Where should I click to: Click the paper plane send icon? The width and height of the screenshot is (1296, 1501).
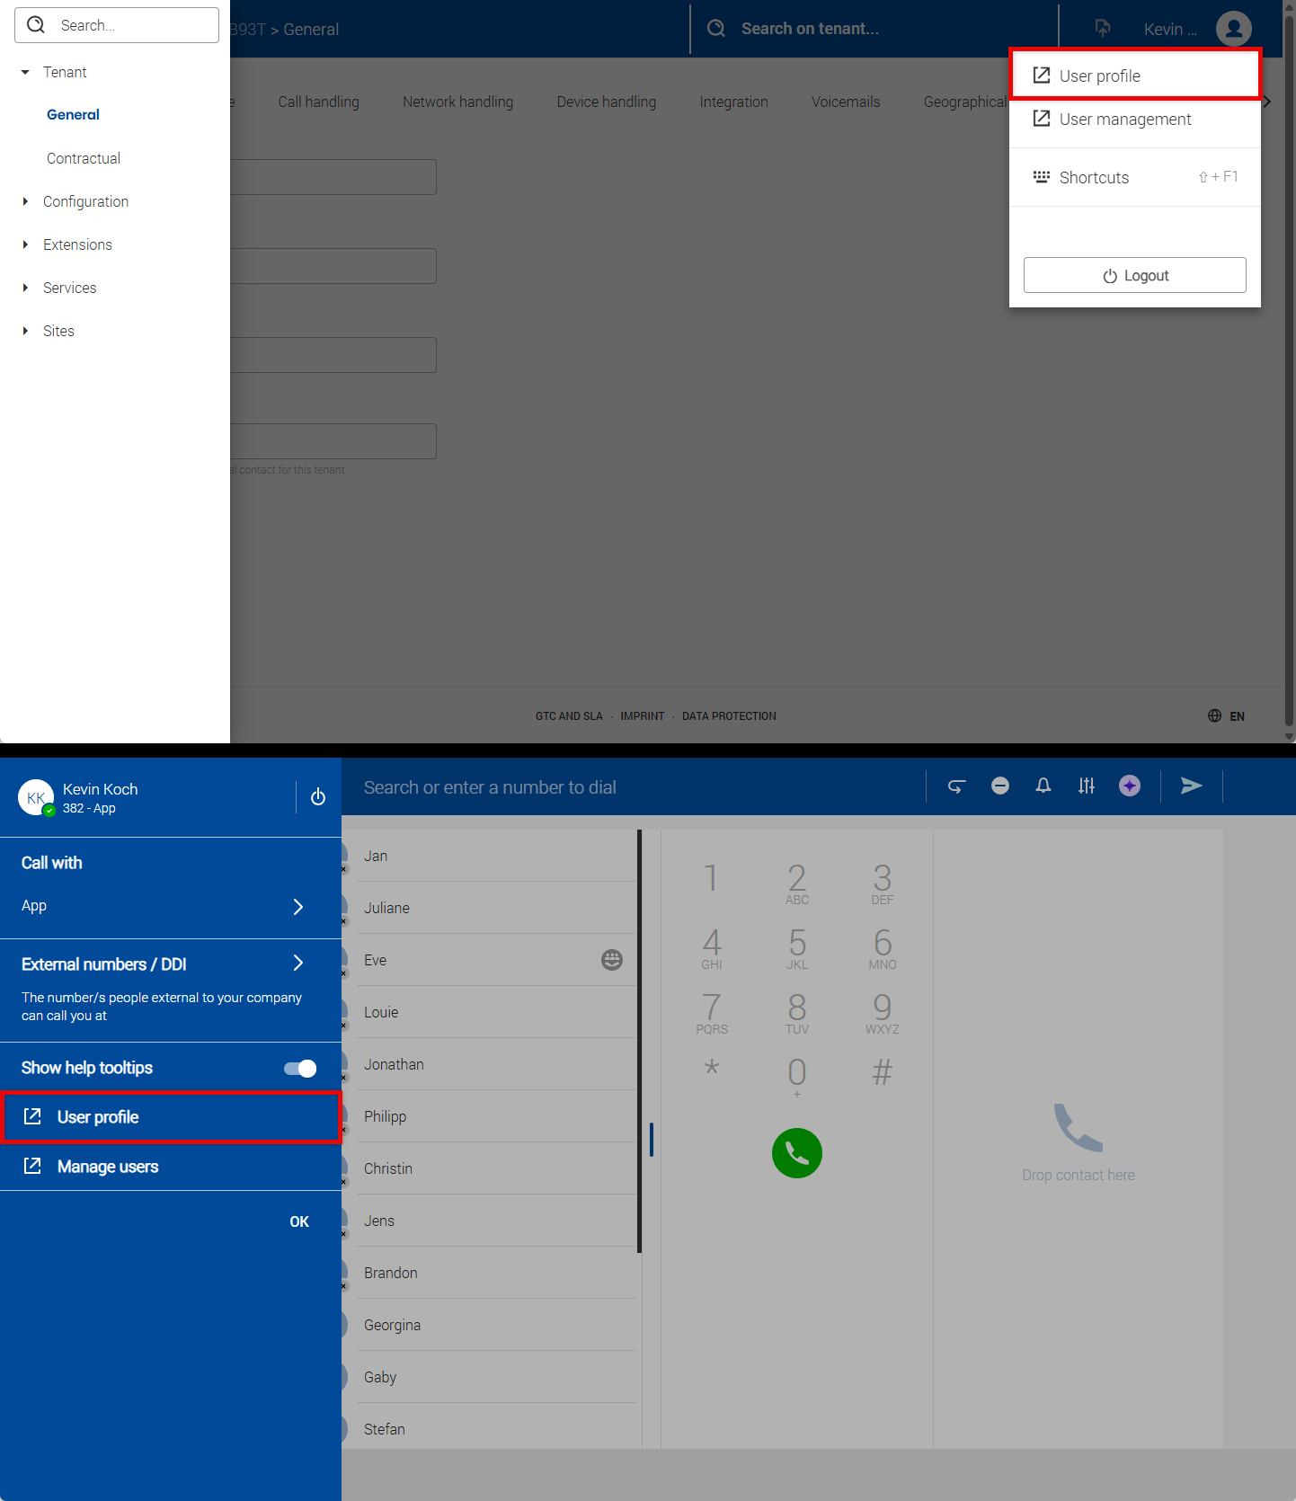click(1191, 786)
